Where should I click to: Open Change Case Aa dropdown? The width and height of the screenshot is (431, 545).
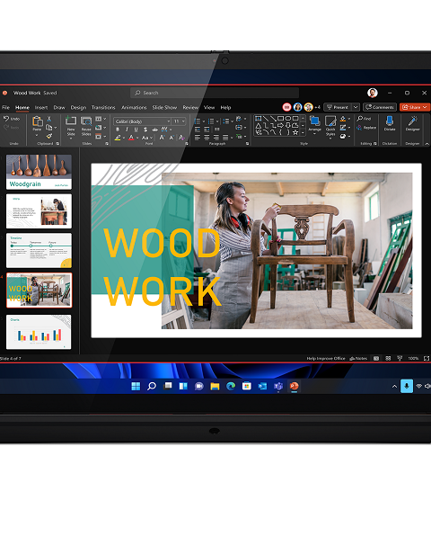coord(147,138)
